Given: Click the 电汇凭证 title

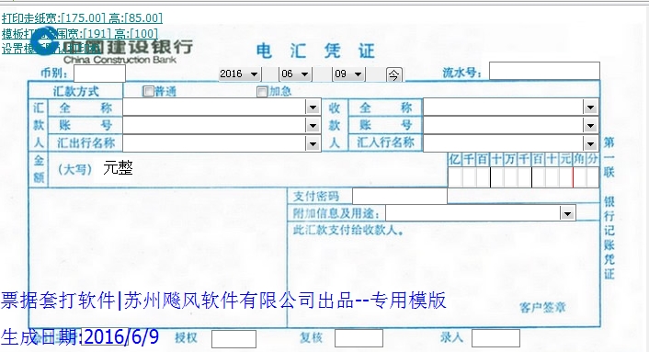Looking at the screenshot, I should point(315,51).
